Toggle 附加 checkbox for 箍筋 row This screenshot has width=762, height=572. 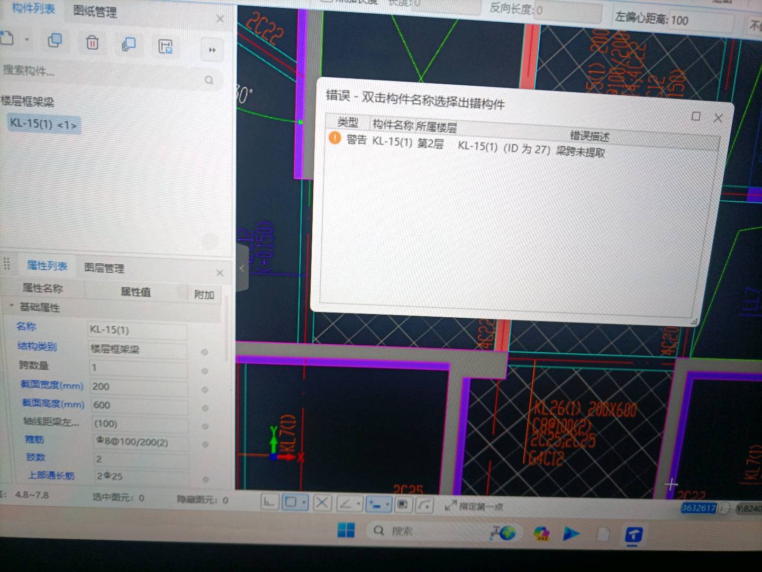(x=205, y=444)
